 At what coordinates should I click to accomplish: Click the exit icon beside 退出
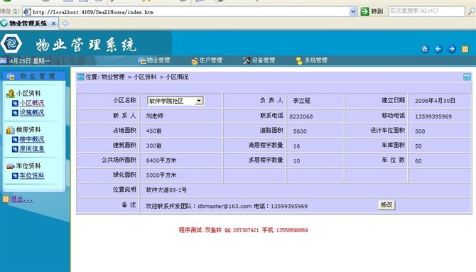[6, 199]
